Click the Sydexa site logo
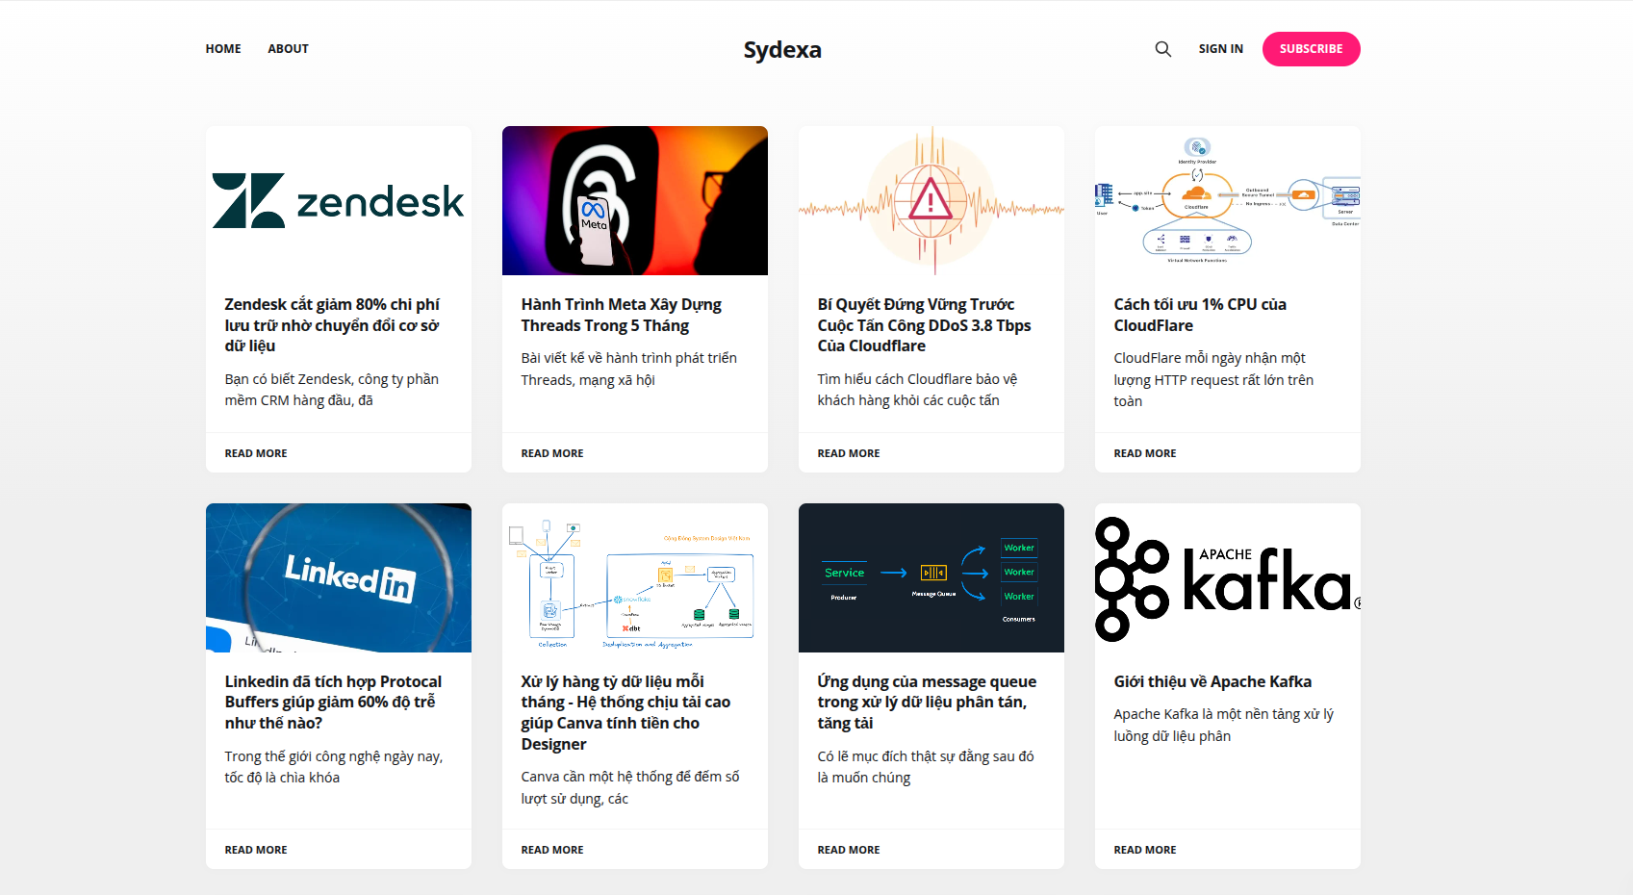The image size is (1633, 895). [x=782, y=50]
